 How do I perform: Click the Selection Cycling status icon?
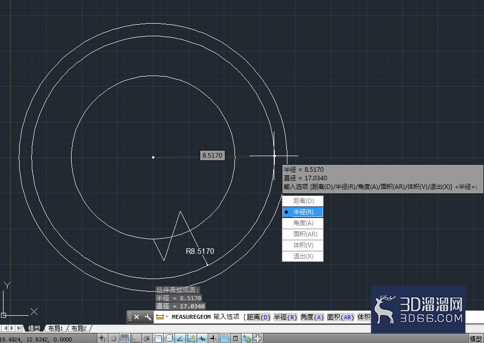coord(247,338)
